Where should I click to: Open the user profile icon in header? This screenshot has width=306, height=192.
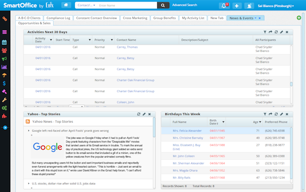tap(249, 6)
